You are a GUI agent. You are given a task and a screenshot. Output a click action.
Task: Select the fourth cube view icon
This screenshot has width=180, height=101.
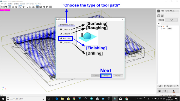[x=47, y=7]
